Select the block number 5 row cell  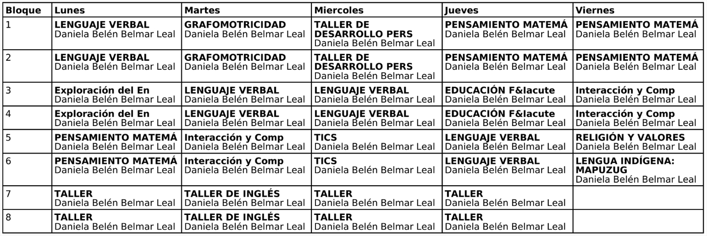click(27, 141)
